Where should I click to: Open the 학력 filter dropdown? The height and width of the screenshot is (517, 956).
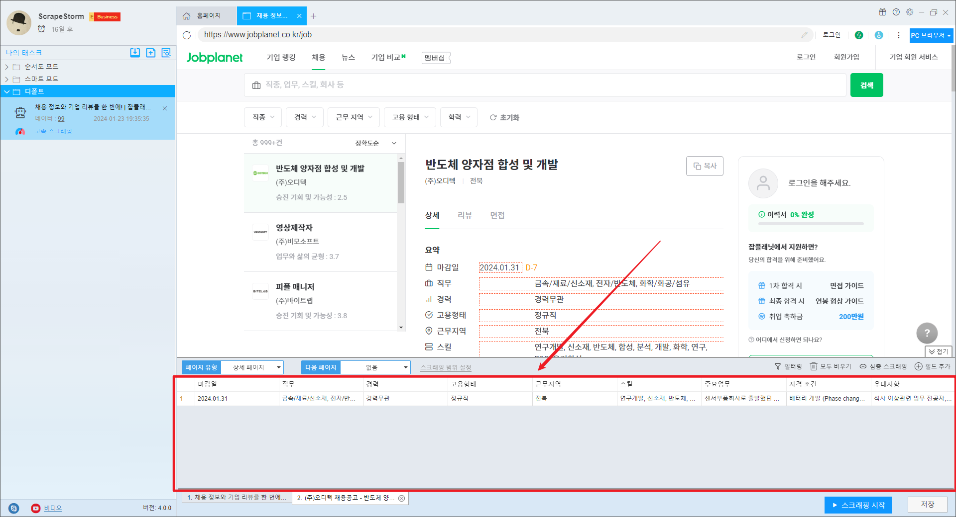[459, 117]
